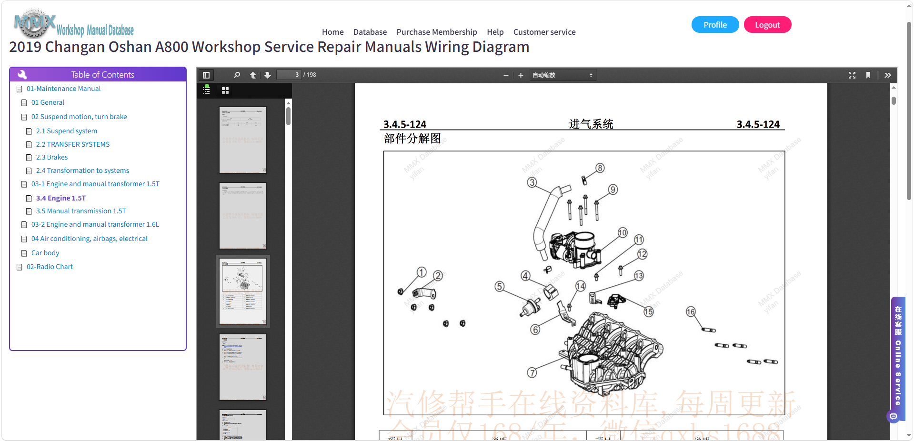Click the bookmark current view icon
Image resolution: width=914 pixels, height=441 pixels.
(868, 75)
